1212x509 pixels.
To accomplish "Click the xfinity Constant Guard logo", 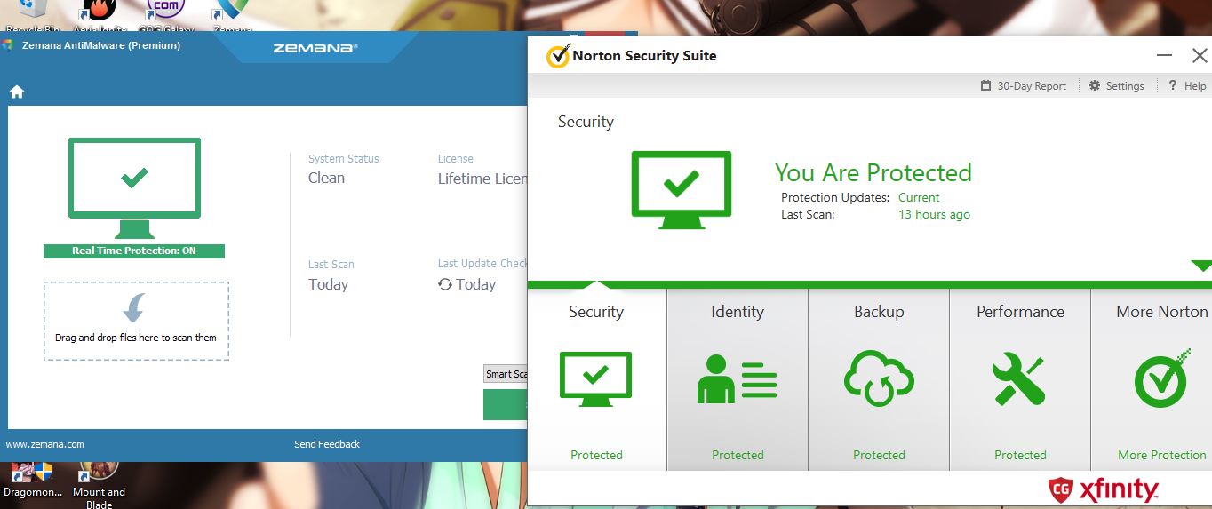I will click(1103, 489).
